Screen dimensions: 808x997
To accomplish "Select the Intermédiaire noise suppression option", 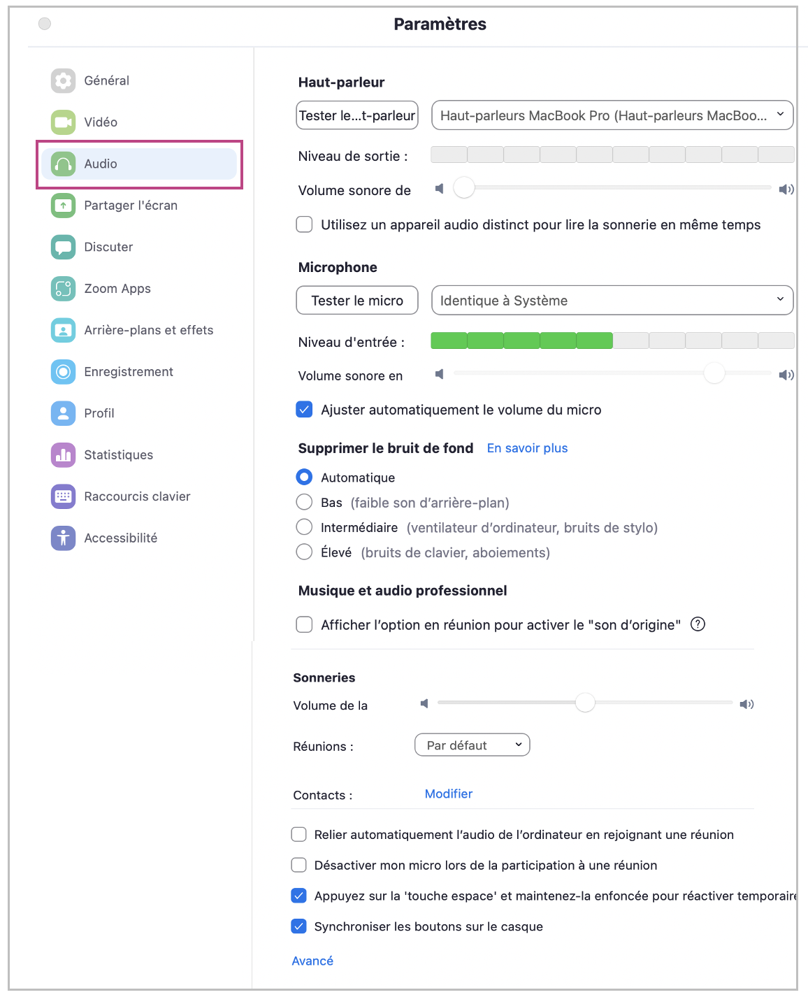I will click(304, 527).
